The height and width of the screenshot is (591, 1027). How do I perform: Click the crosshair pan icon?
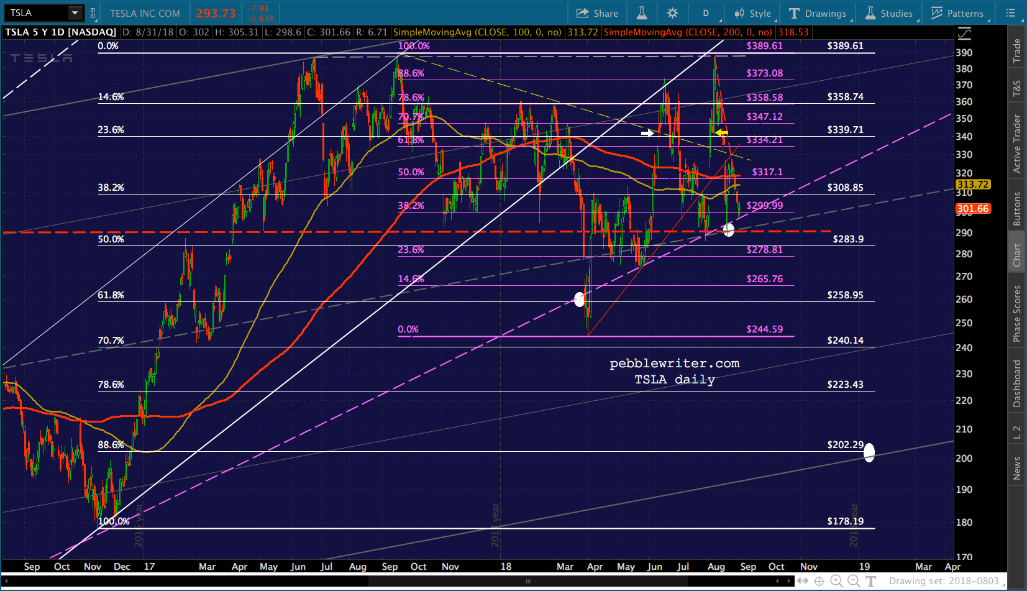819,582
